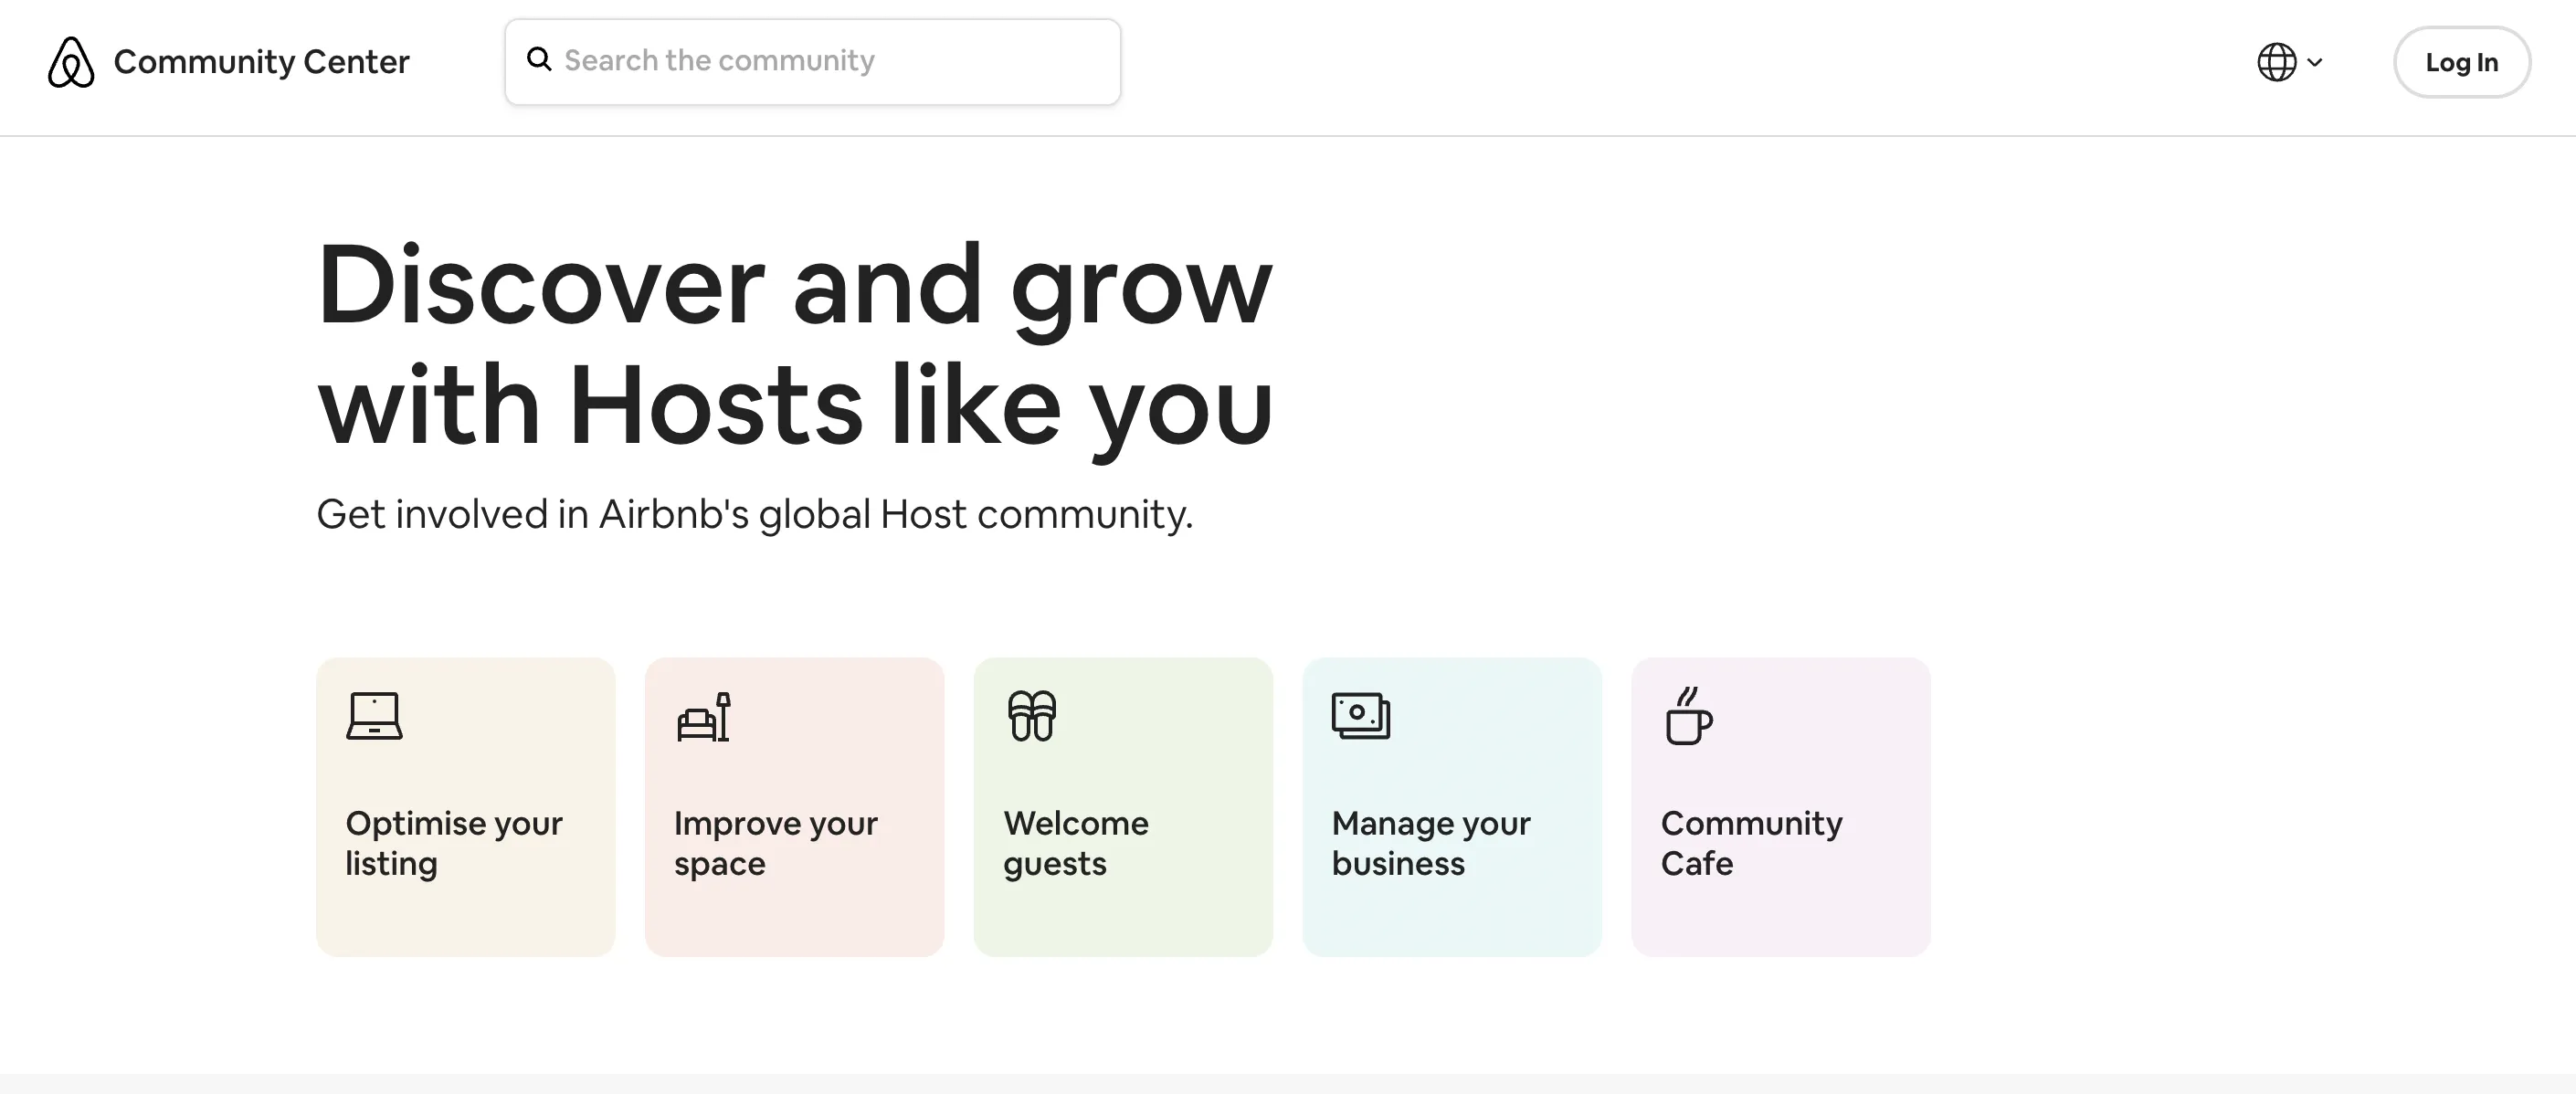
Task: Click the Airbnb logo icon
Action: point(71,62)
